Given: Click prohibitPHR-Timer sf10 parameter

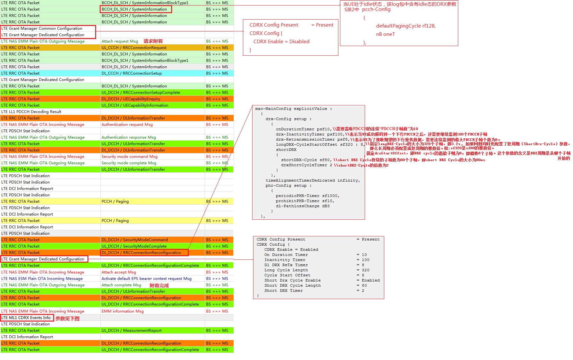Looking at the screenshot, I should 305,201.
